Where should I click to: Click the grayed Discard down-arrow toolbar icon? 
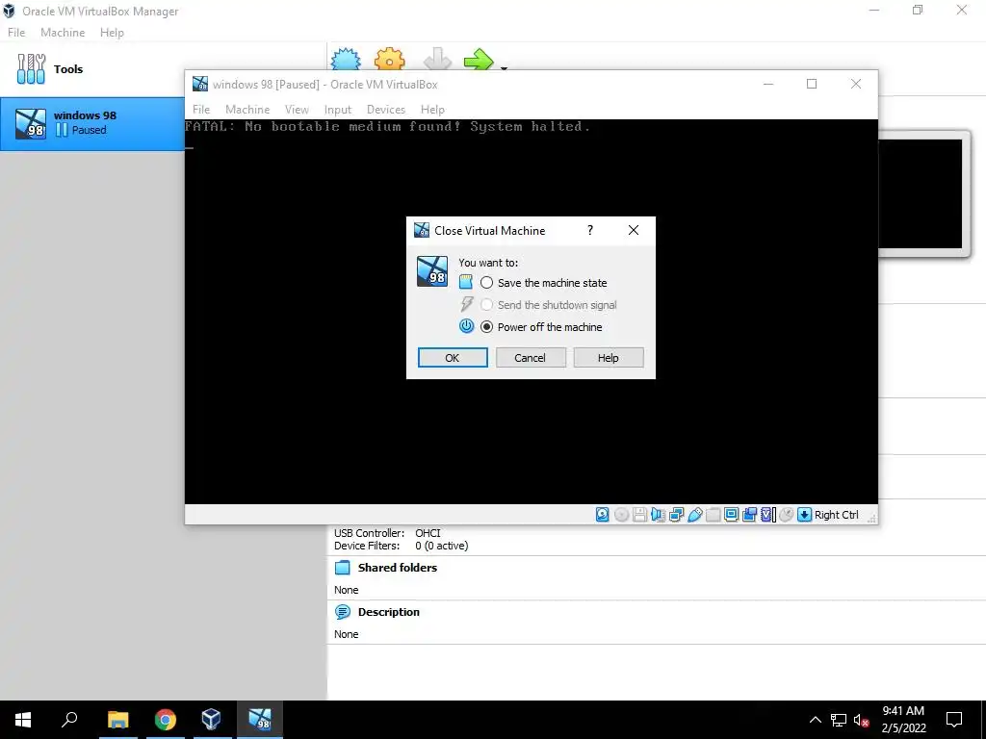[437, 59]
